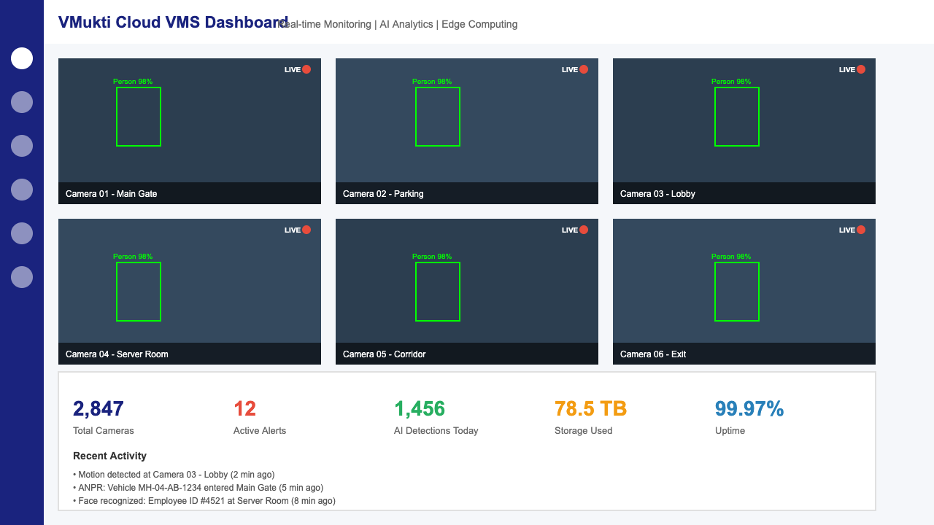934x525 pixels.
Task: Open the Camera 04 - Server Room video feed
Action: [x=190, y=292]
